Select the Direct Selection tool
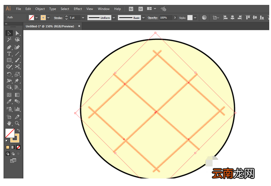This screenshot has height=186, width=271. 17,33
